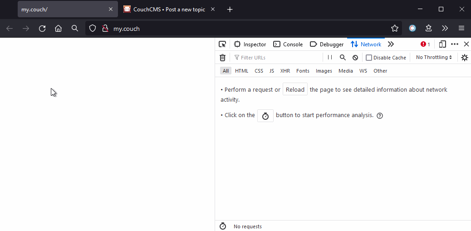Open request blocking icon
This screenshot has width=471, height=231.
[x=355, y=57]
